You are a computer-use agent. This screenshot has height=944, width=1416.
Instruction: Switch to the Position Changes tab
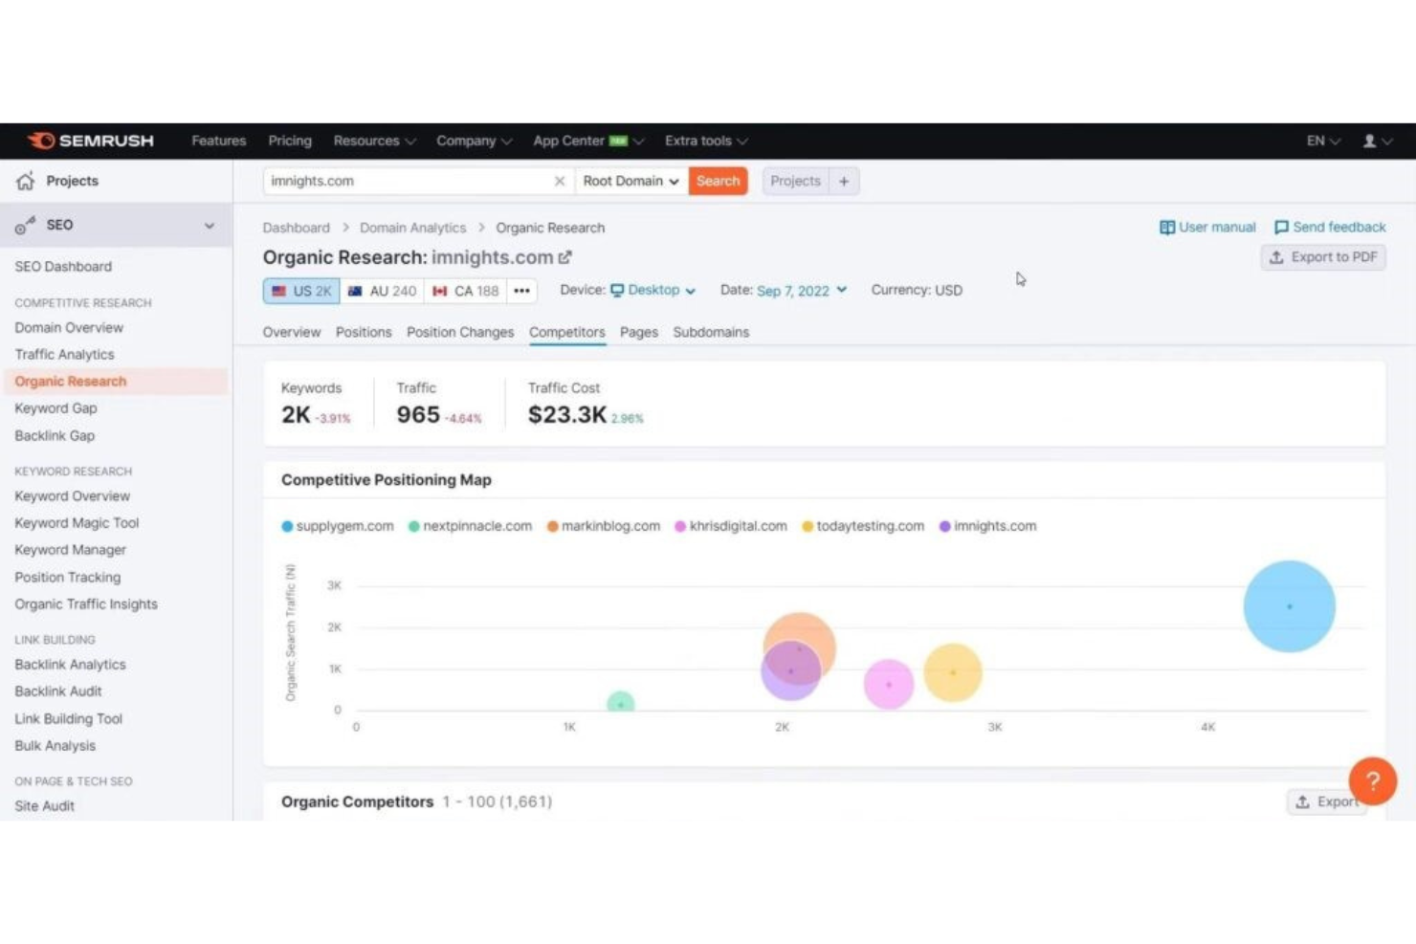[x=460, y=332]
